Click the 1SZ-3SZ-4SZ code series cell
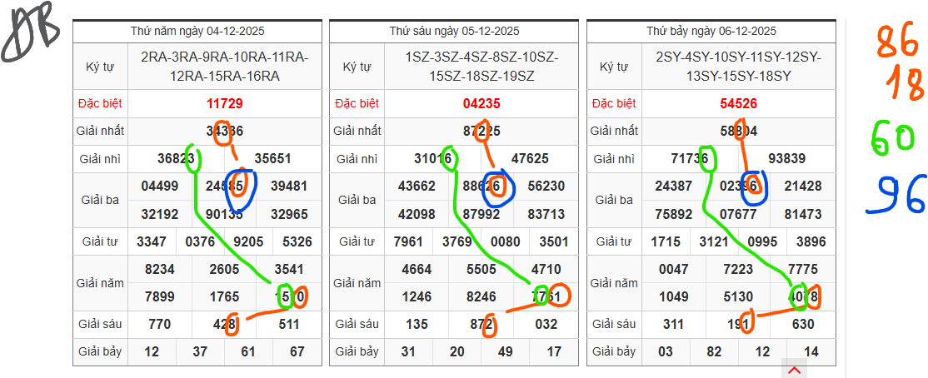 click(481, 67)
